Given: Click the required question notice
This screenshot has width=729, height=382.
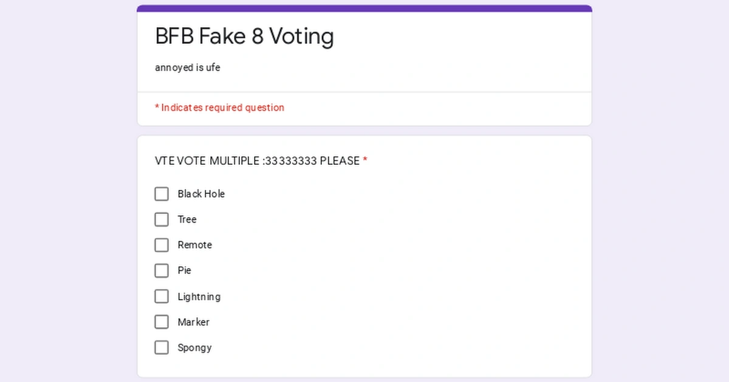Looking at the screenshot, I should 219,107.
